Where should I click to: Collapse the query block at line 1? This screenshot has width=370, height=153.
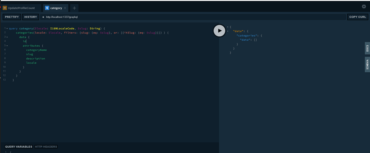7,28
